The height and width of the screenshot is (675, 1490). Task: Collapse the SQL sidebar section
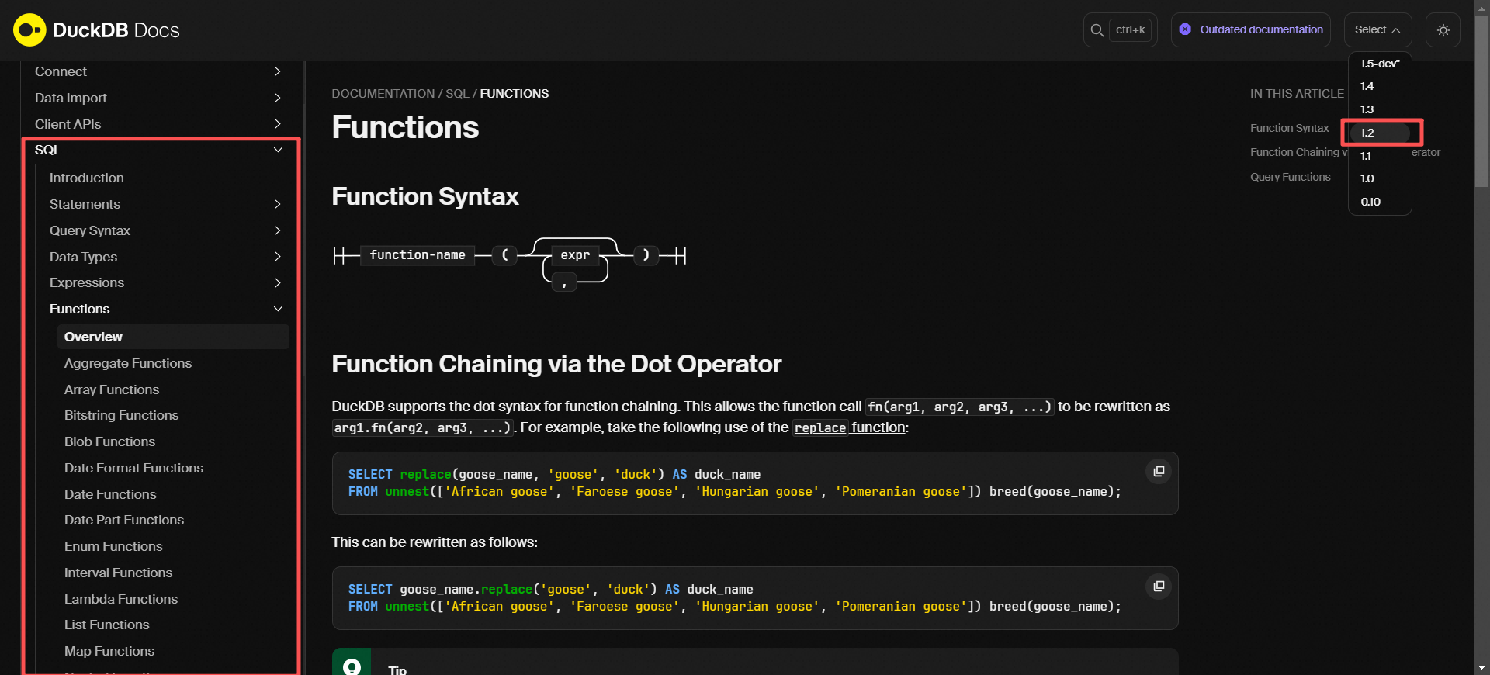[x=278, y=150]
